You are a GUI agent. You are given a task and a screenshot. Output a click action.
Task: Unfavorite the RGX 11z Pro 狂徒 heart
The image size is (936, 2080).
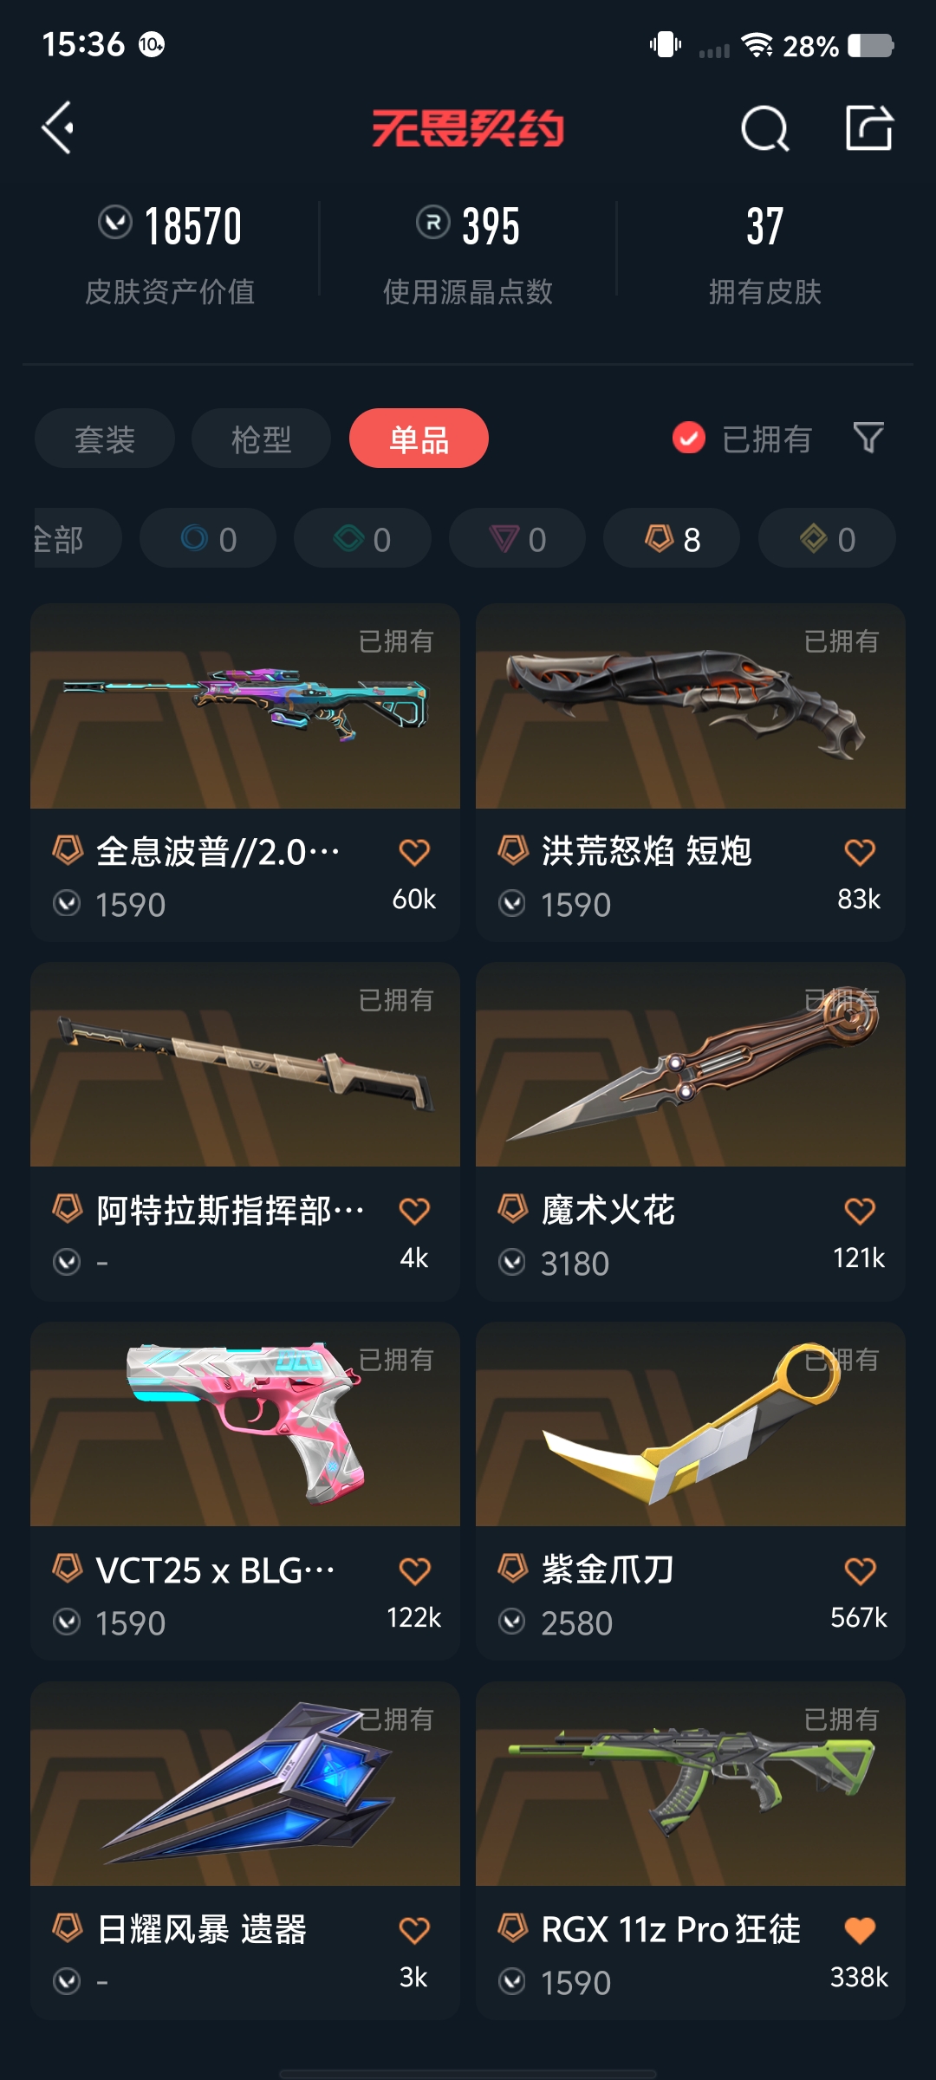click(860, 1930)
